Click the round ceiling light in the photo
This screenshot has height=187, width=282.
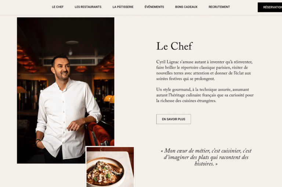click(72, 43)
